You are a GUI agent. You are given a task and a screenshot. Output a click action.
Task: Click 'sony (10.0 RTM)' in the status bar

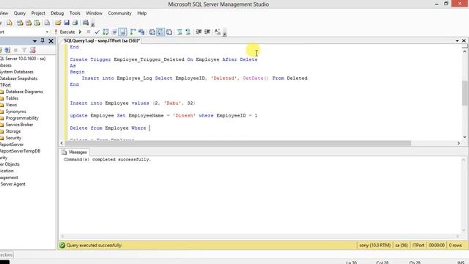click(x=374, y=245)
